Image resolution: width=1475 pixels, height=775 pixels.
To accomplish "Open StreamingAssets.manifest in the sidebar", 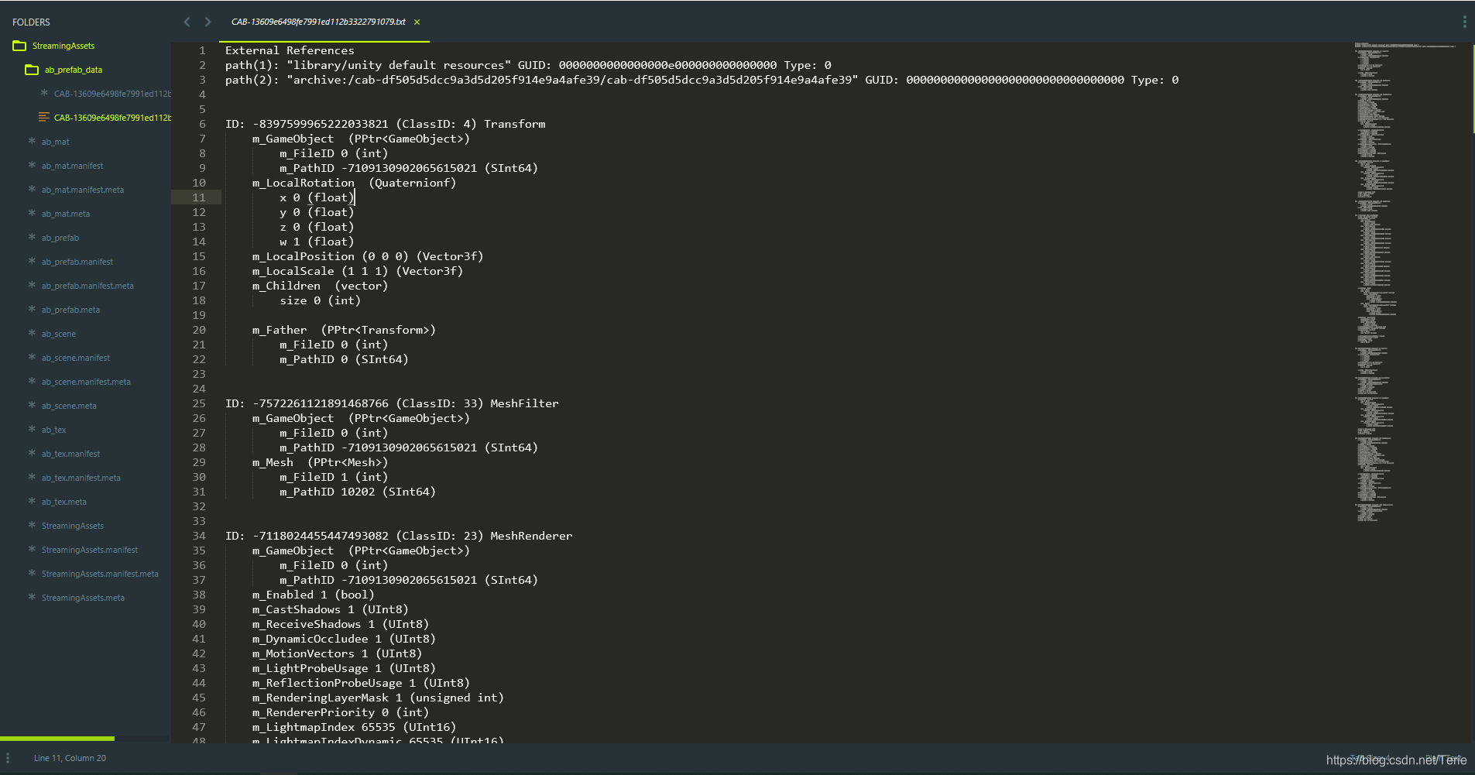I will tap(90, 550).
